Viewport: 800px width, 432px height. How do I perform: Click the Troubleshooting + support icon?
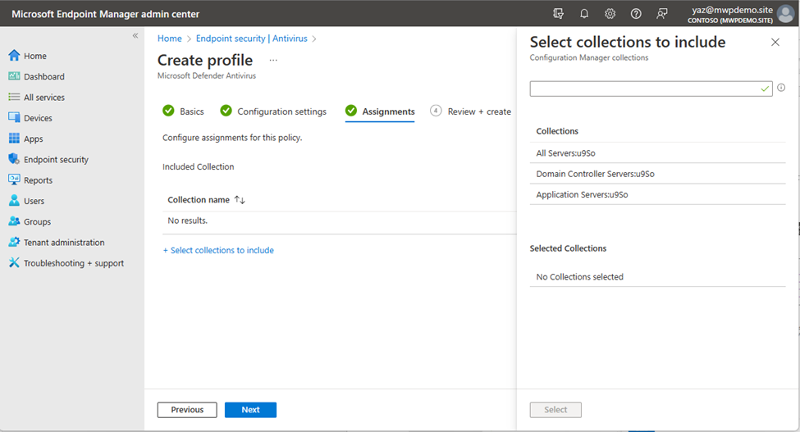tap(14, 263)
